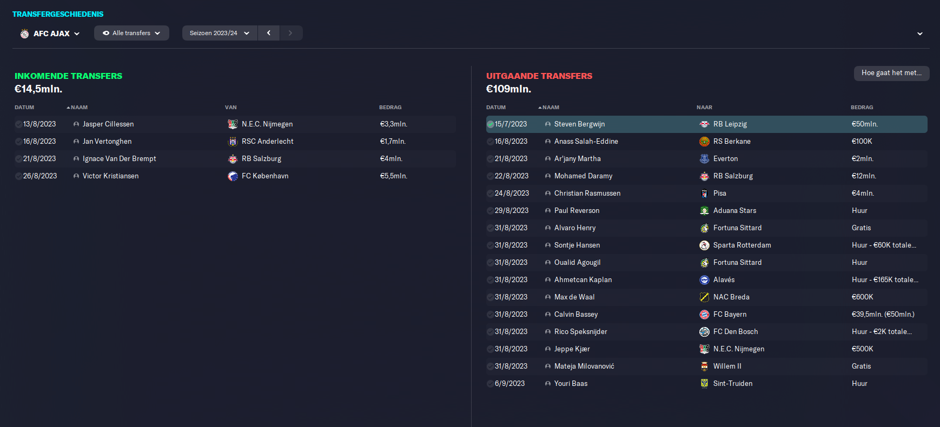Click the TRANSFERGESCHIEDENIS heading

(58, 14)
